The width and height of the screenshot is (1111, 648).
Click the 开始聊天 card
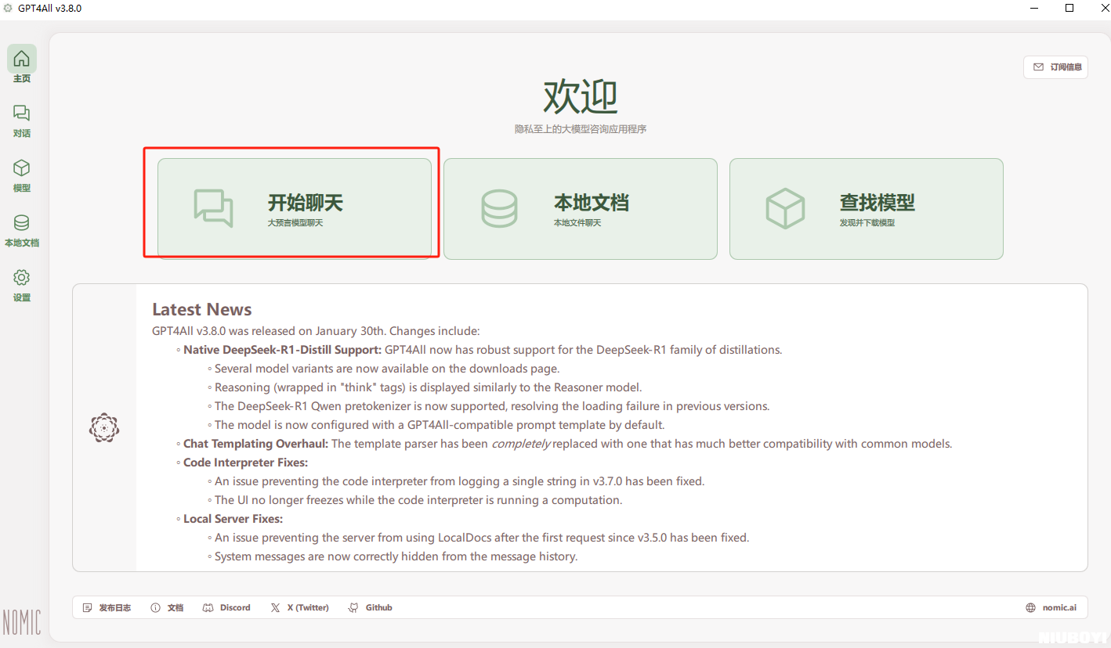coord(295,209)
